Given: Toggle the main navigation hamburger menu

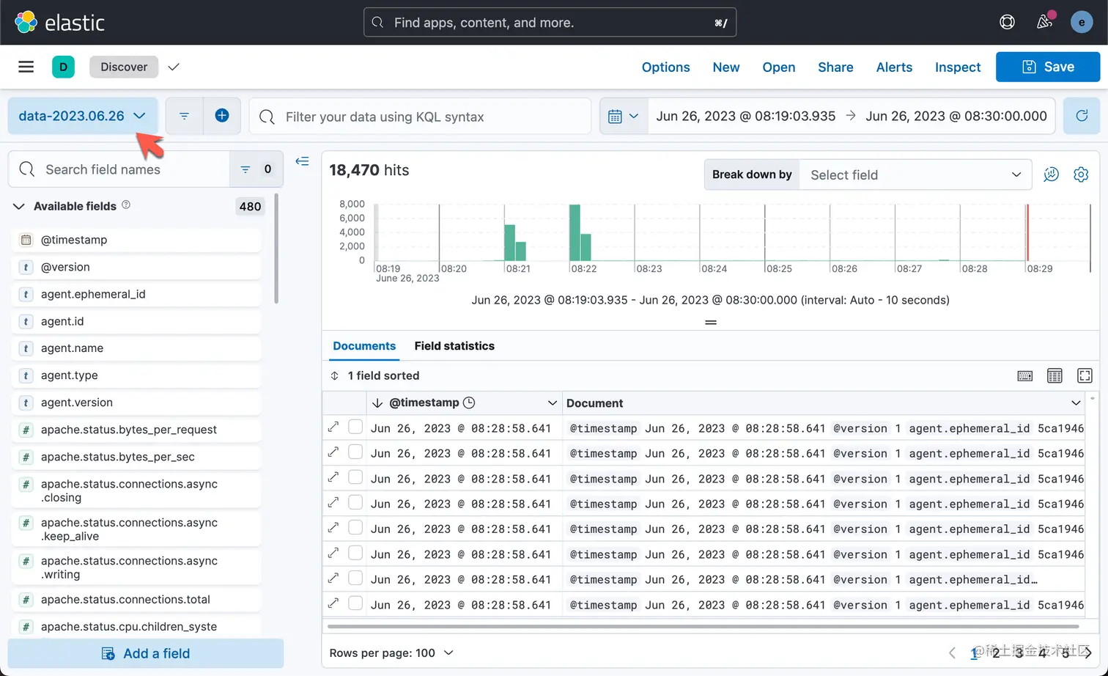Looking at the screenshot, I should [26, 67].
